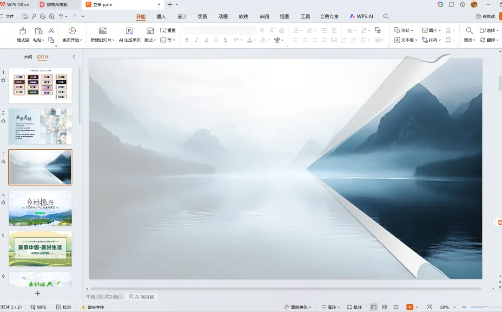Screen dimensions: 502x312
Task: Toggle star marker beside slide 1
Action: pos(3,80)
